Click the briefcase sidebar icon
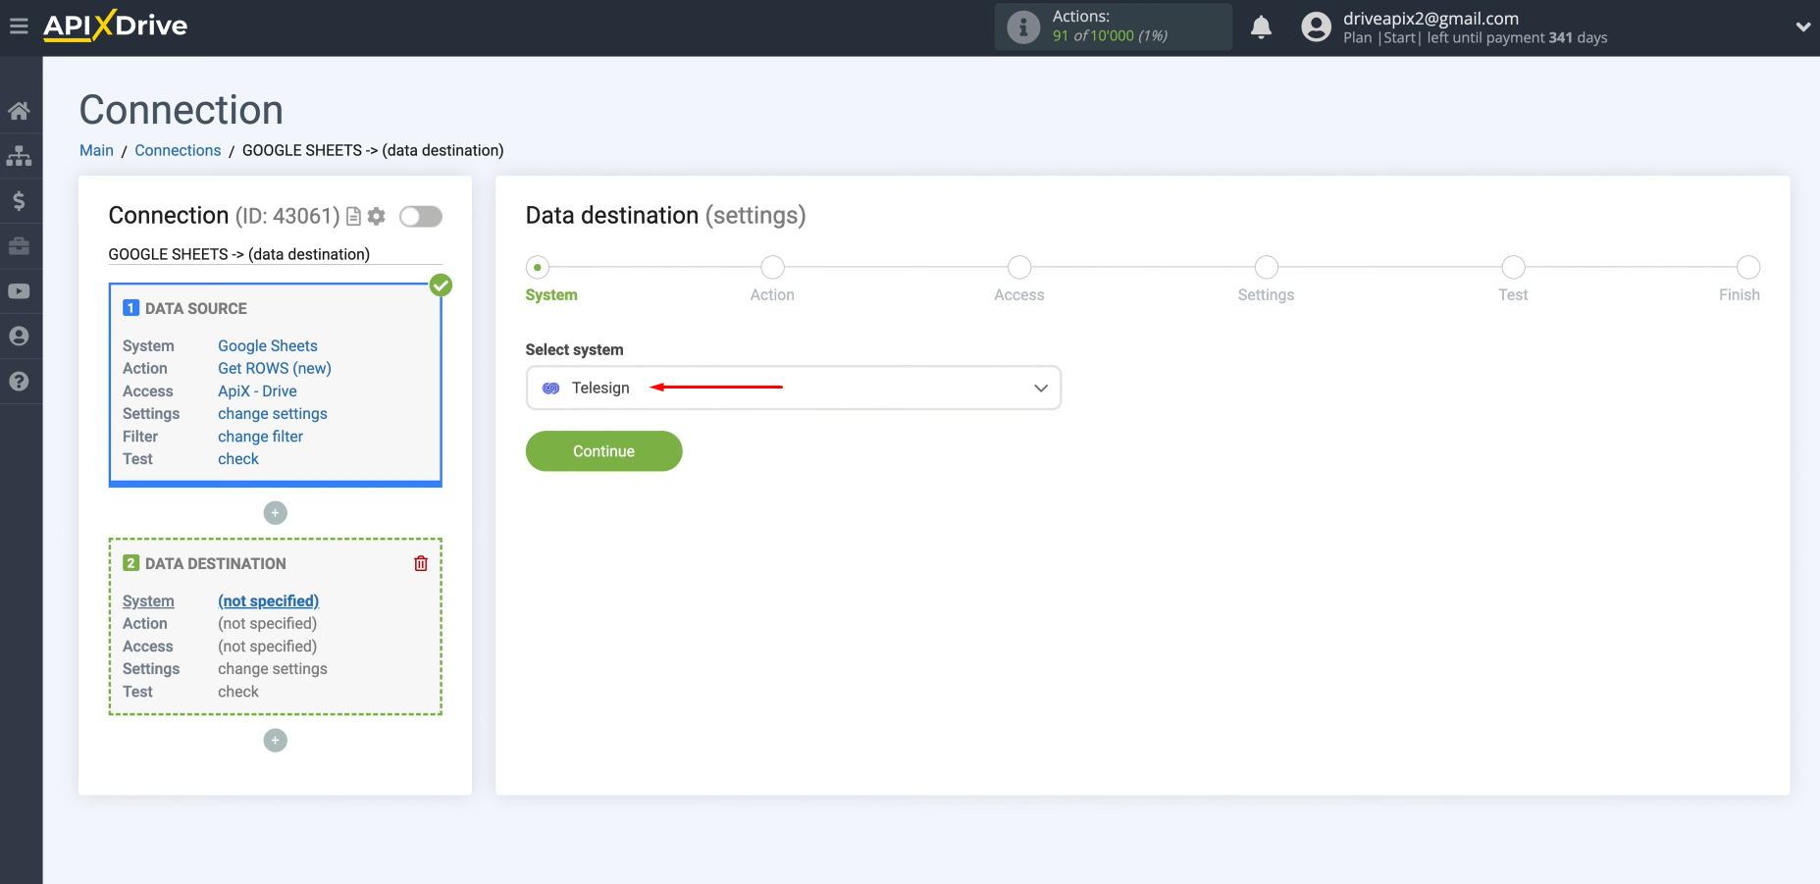Image resolution: width=1820 pixels, height=884 pixels. 20,245
